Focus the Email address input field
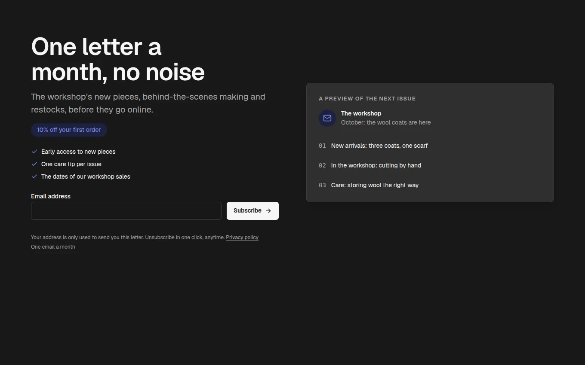The height and width of the screenshot is (365, 585). coord(126,211)
